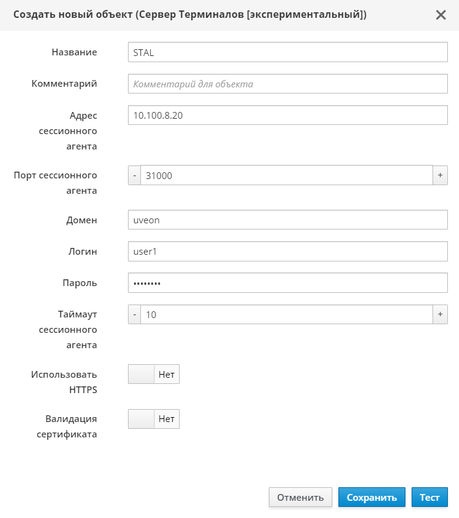Click the Домен field containing uveon
This screenshot has width=459, height=518.
click(287, 220)
